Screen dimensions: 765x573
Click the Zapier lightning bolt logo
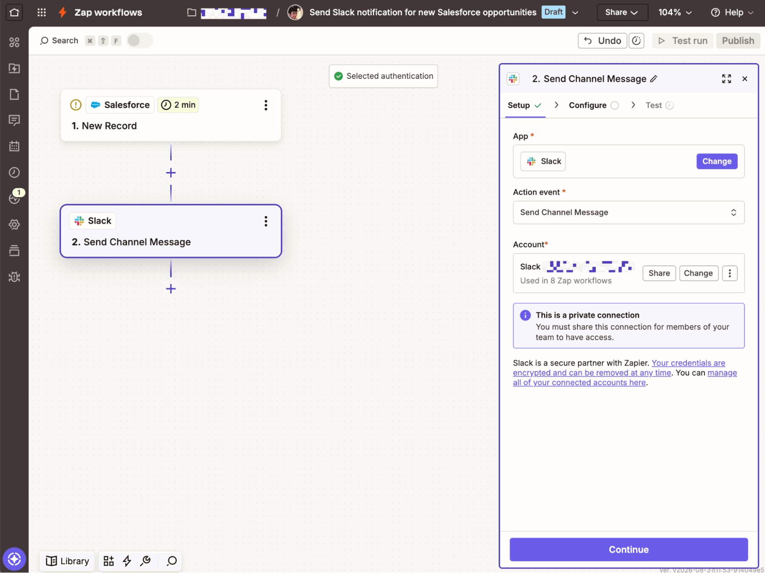click(62, 12)
